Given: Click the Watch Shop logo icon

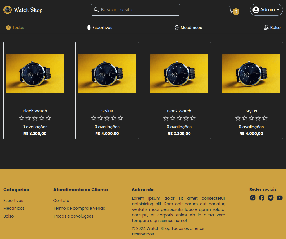Looking at the screenshot, I should pos(8,10).
